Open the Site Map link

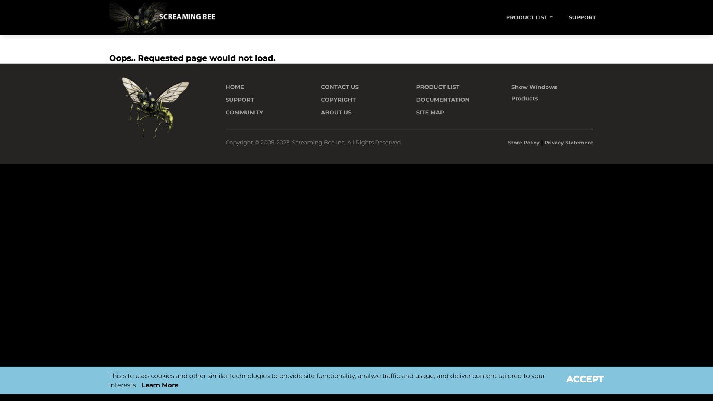[430, 113]
